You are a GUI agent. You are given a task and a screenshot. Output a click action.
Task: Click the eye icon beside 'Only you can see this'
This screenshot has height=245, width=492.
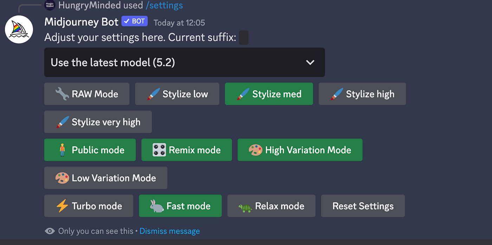click(x=50, y=231)
